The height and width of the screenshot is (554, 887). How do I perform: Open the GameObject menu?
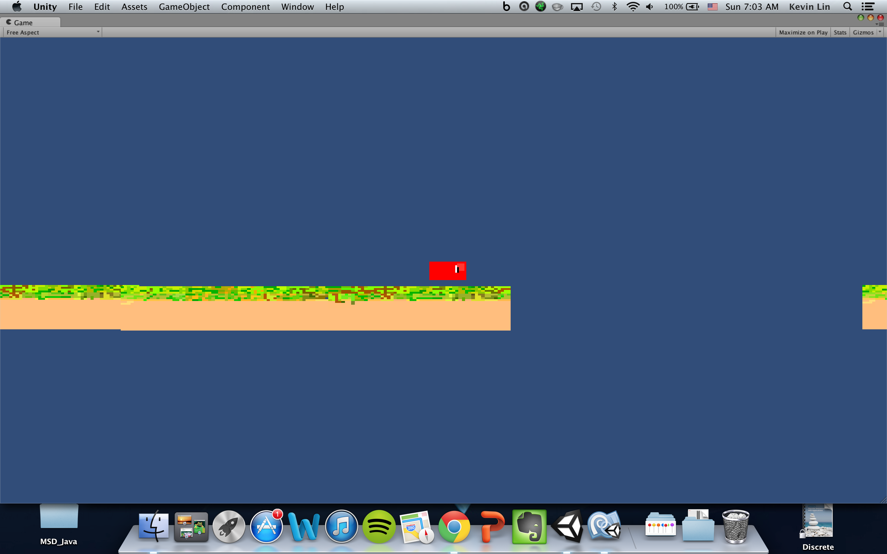(184, 6)
